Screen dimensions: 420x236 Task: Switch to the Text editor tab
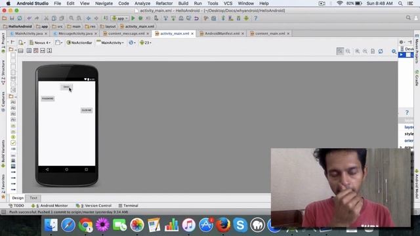coord(33,198)
